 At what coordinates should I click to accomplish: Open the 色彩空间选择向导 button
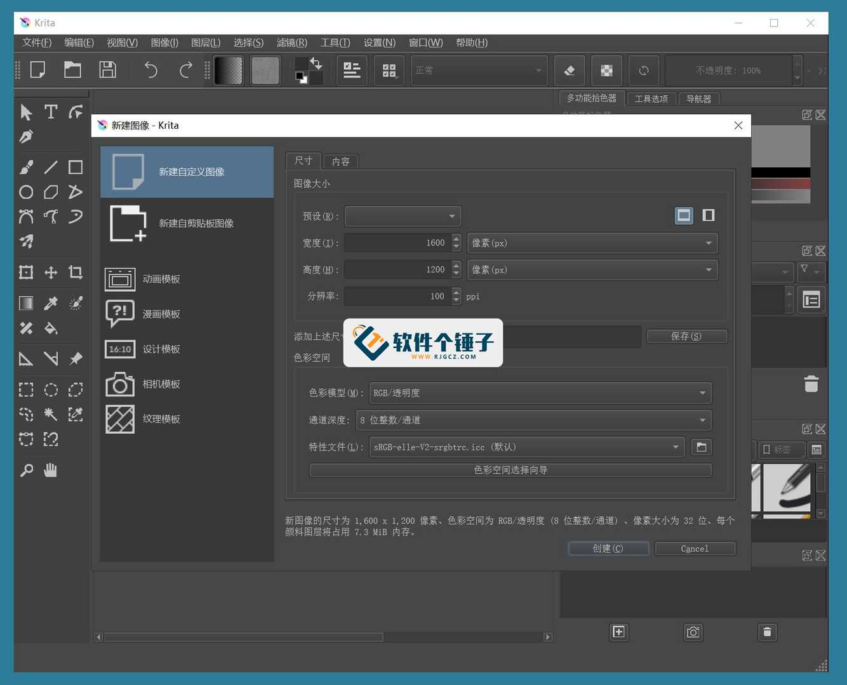point(510,470)
